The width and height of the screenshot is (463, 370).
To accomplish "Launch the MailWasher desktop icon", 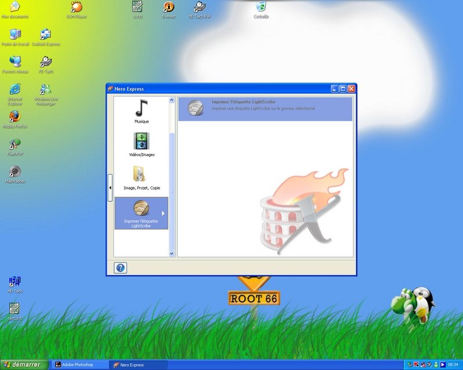I will (x=15, y=172).
